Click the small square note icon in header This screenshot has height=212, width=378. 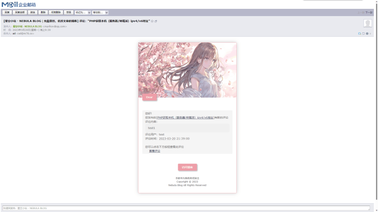pyautogui.click(x=363, y=33)
